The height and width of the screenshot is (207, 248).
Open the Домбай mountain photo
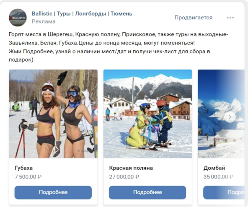tap(221, 114)
